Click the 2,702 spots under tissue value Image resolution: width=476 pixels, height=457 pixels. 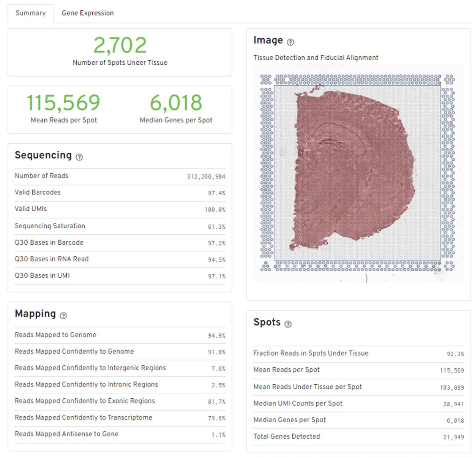point(120,45)
